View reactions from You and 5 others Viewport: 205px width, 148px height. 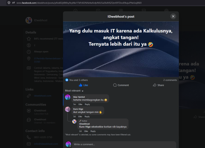click(78, 80)
